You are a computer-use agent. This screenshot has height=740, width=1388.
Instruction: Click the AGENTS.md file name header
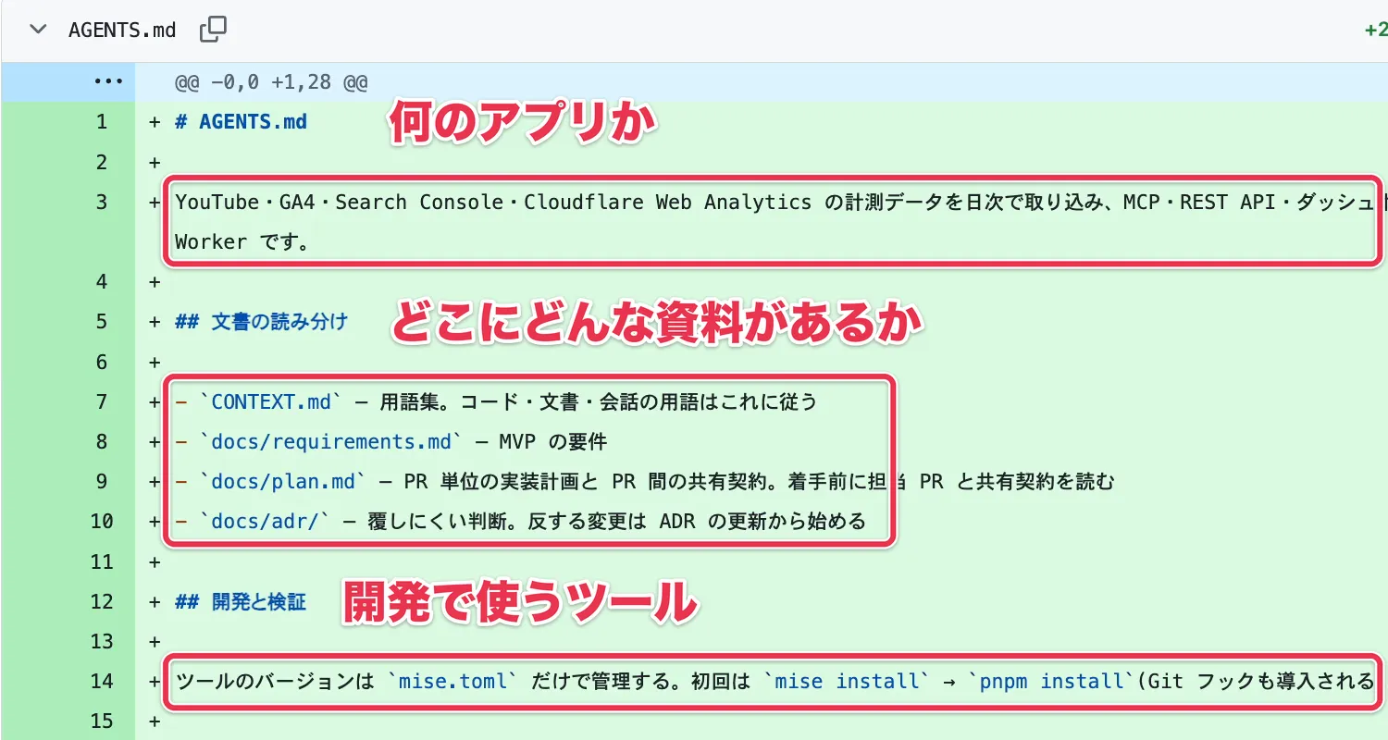point(122,30)
